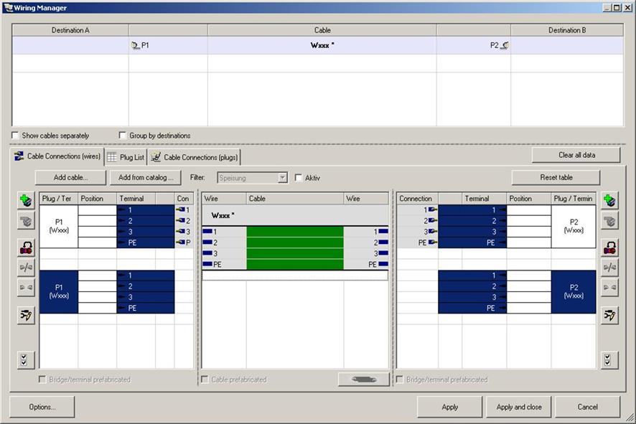Cancel the Wiring Manager dialog
This screenshot has width=636, height=424.
click(588, 407)
